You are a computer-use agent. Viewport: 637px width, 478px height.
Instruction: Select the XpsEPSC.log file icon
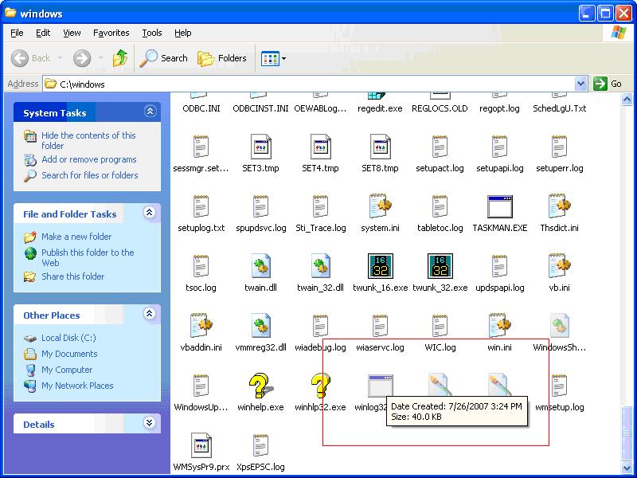click(261, 445)
